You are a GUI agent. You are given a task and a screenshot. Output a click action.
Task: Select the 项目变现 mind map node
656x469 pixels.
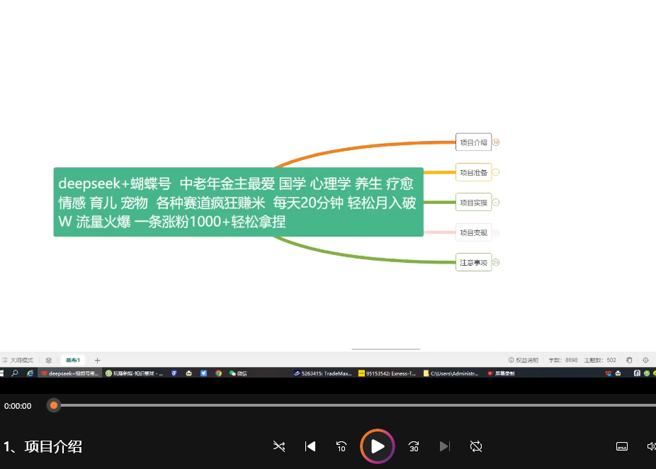pyautogui.click(x=473, y=232)
